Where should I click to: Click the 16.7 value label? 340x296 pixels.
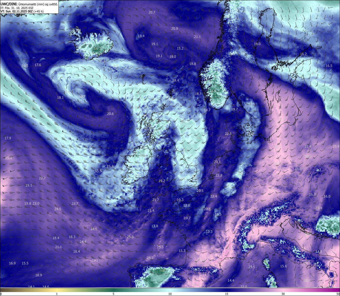tap(312, 195)
